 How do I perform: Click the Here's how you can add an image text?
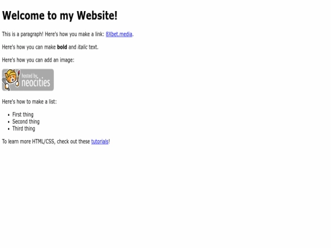(x=38, y=60)
